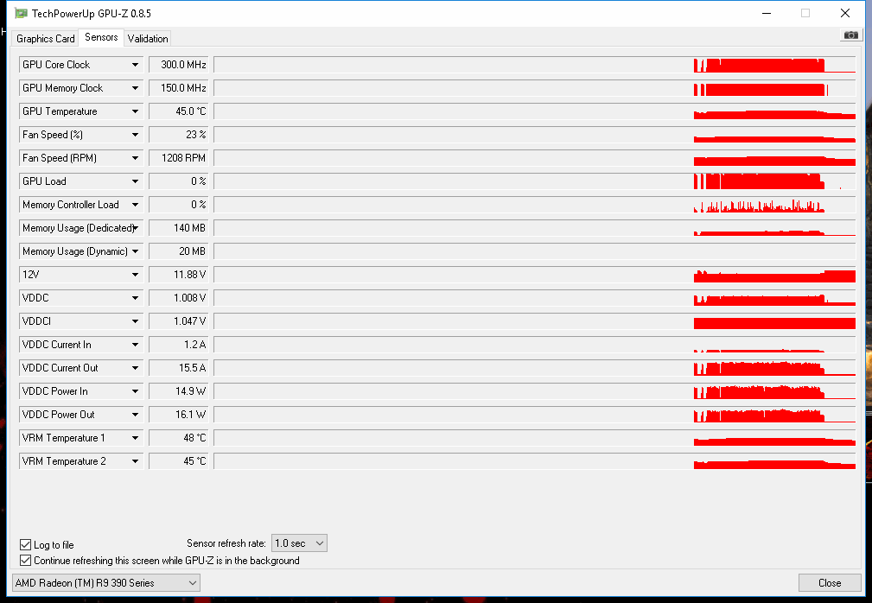This screenshot has height=603, width=872.
Task: Click the Close button at the bottom
Action: 830,583
